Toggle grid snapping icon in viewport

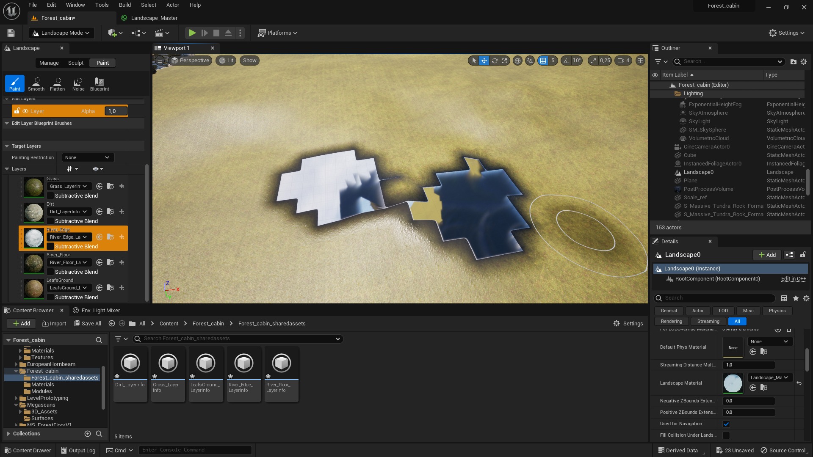coord(543,61)
